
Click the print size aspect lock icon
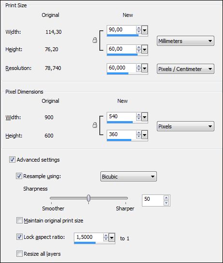(95, 40)
